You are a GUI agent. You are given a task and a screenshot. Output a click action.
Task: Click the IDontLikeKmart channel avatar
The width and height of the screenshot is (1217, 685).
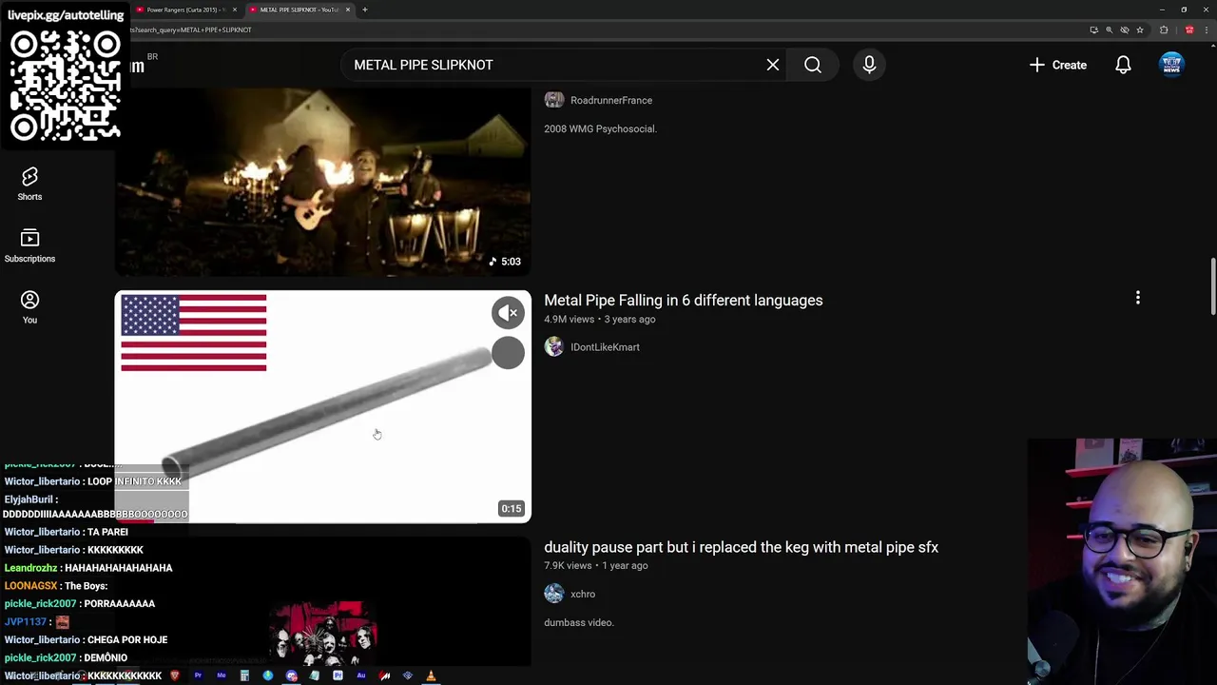point(553,347)
